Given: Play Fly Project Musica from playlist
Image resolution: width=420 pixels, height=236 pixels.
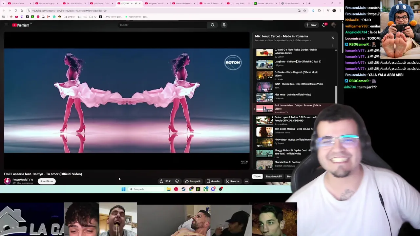Looking at the screenshot, I should pyautogui.click(x=284, y=142).
